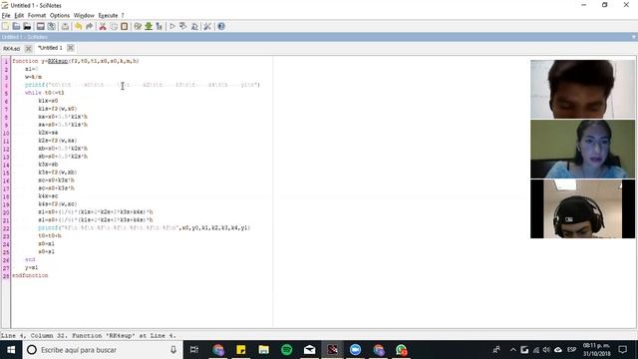
Task: Click the status bar text 'Line 4, Column 32'
Action: [34, 336]
